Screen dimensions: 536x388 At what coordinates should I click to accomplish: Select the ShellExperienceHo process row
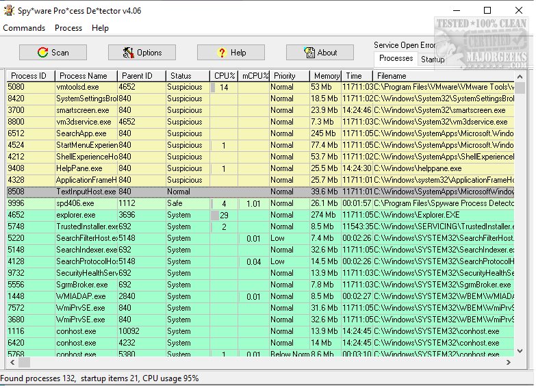coord(260,157)
